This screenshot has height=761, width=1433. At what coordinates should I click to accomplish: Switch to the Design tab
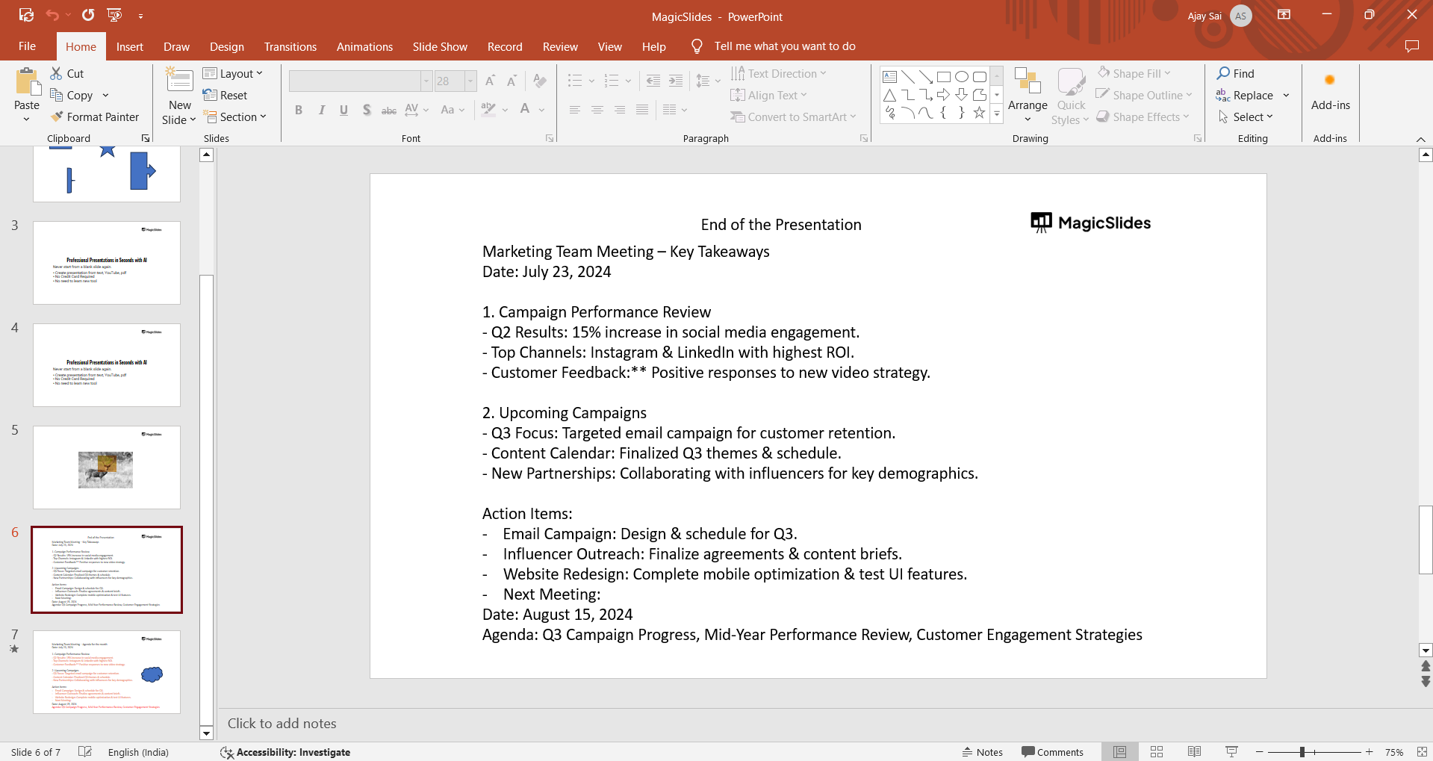[226, 46]
